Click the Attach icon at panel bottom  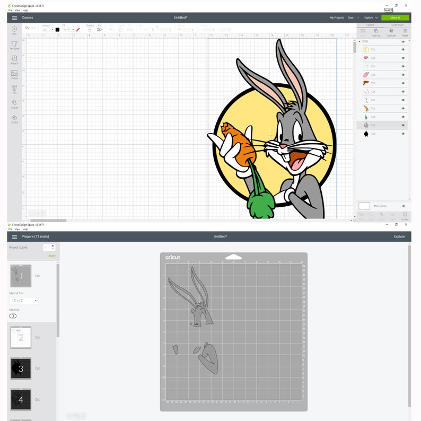pyautogui.click(x=381, y=215)
